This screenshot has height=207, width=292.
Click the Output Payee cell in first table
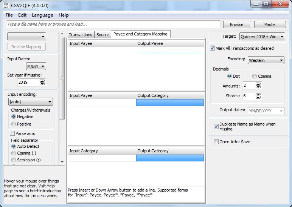[x=170, y=50]
